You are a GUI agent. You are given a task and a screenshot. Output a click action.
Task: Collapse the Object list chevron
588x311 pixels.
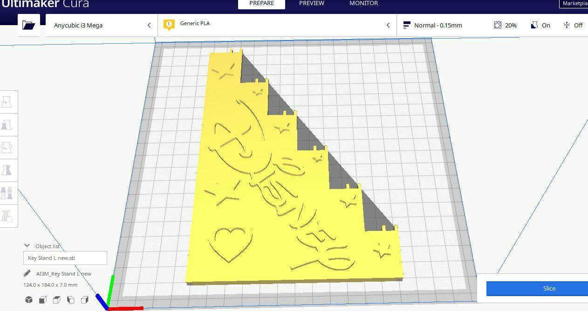click(27, 246)
